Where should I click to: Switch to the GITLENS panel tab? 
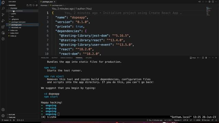pyautogui.click(x=89, y=58)
